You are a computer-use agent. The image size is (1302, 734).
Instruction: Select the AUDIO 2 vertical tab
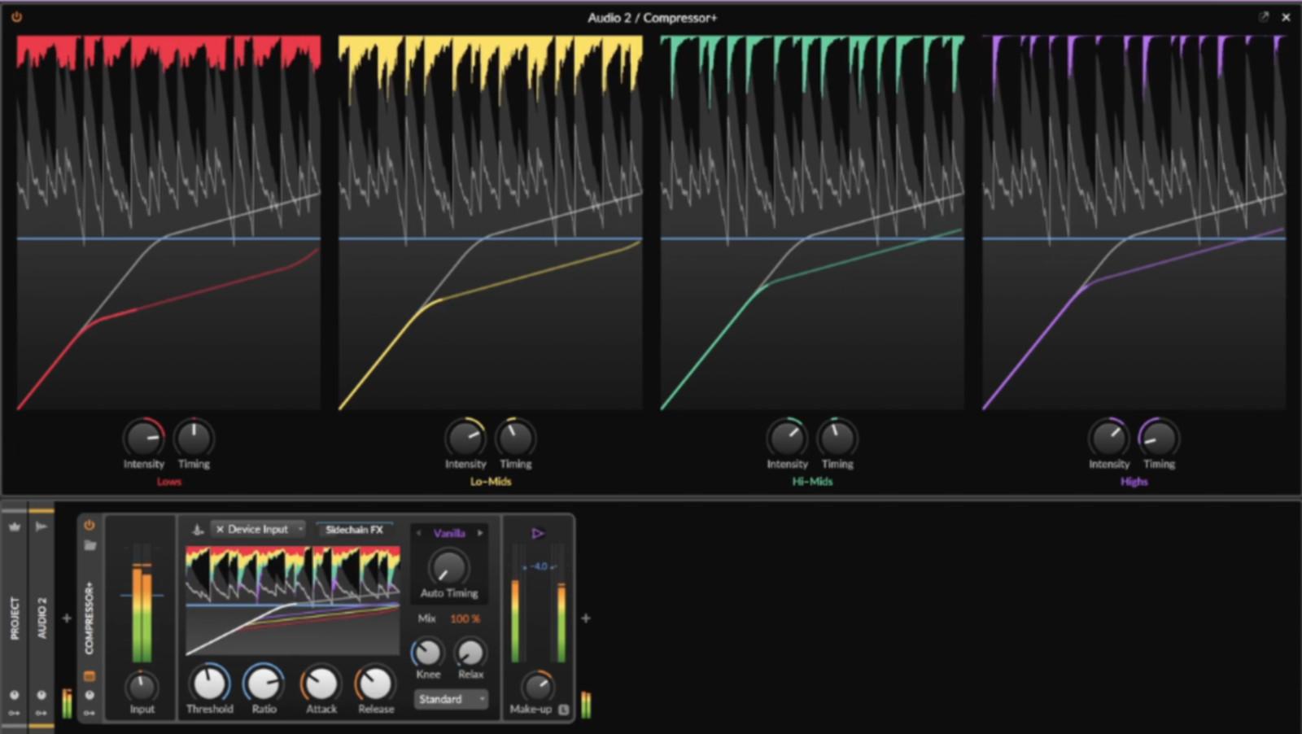pyautogui.click(x=42, y=618)
